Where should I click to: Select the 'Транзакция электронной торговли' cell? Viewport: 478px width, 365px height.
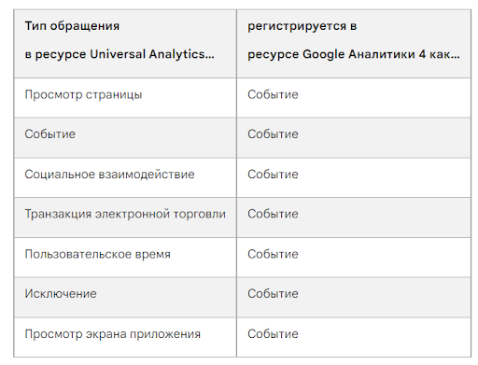[125, 218]
